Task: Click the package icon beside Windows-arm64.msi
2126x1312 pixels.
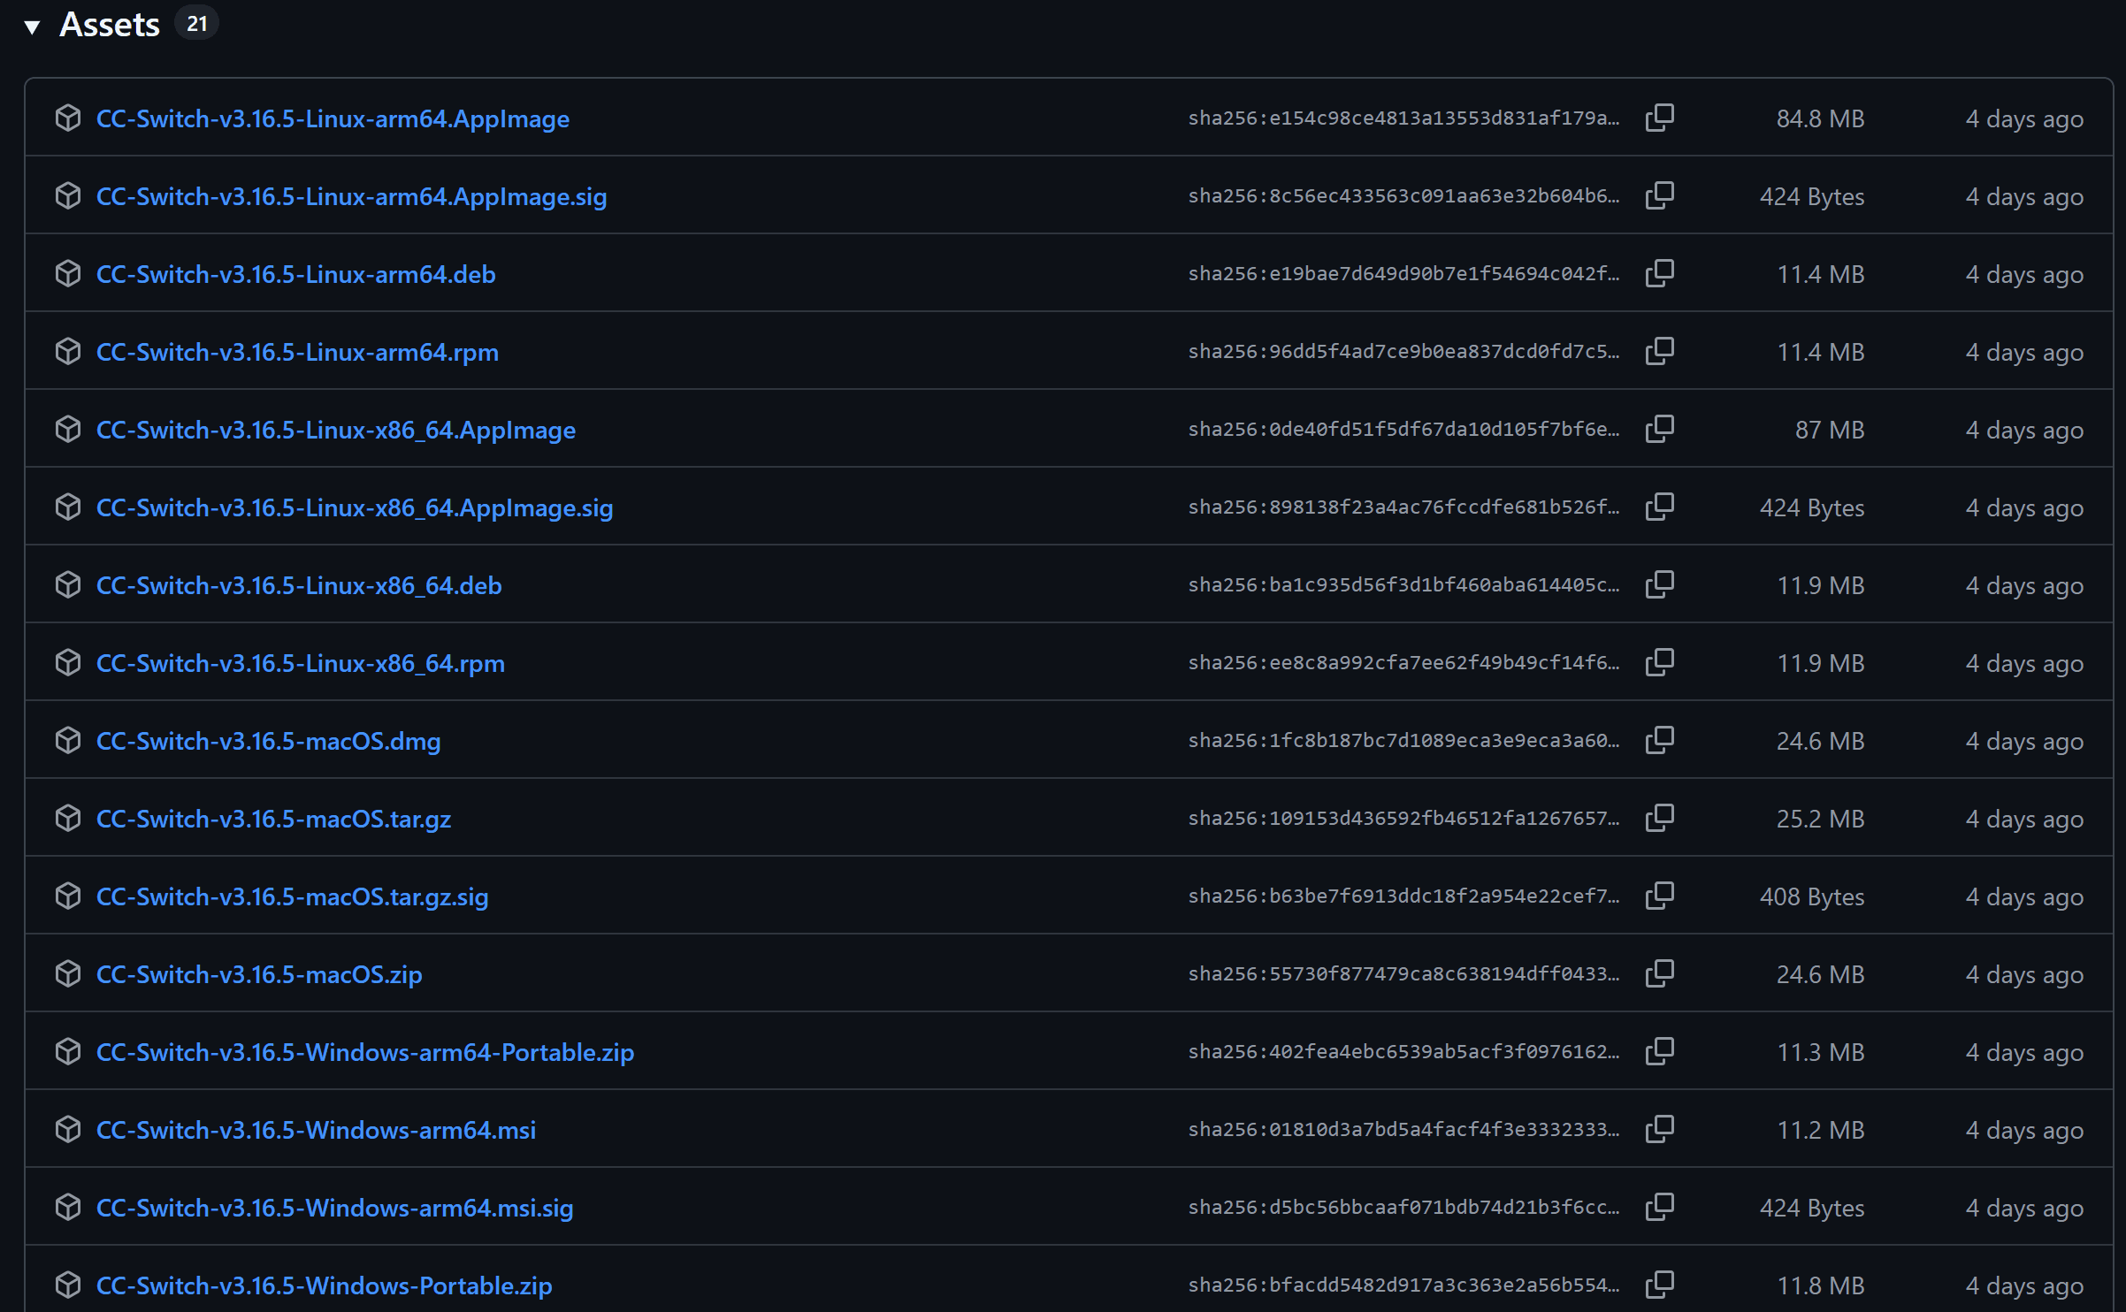Action: pos(68,1129)
